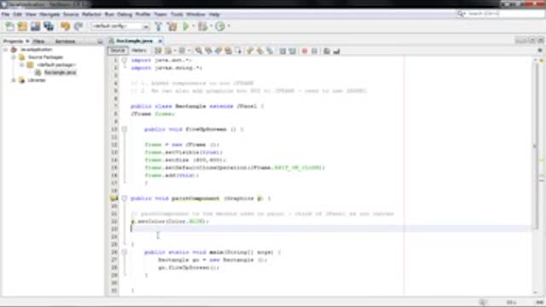Jump to last edit location in editor toolbar
Viewport: 546px width, 307px height.
(158, 51)
